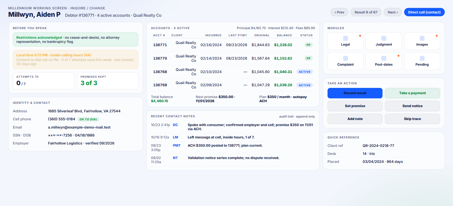The height and width of the screenshot is (206, 453).
Task: Click the DC code on the 10/23 note
Action: 175,125
